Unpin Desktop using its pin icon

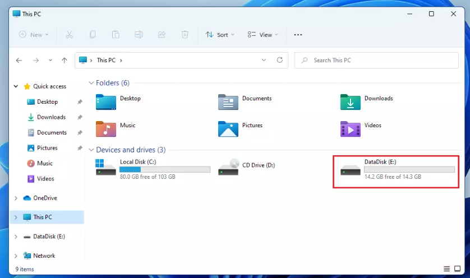pos(80,102)
